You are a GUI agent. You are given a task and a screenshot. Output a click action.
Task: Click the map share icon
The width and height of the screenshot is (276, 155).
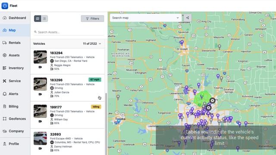tap(188, 18)
